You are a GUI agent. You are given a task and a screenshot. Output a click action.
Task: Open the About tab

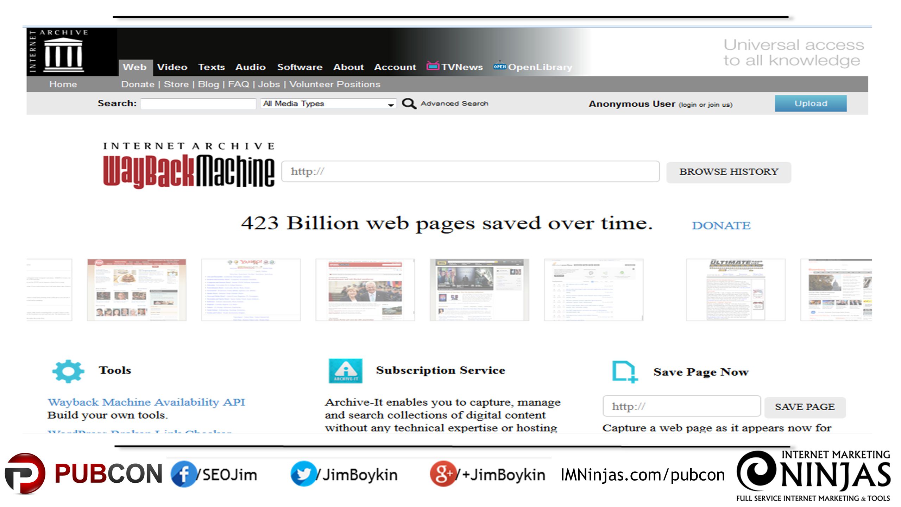pos(348,67)
